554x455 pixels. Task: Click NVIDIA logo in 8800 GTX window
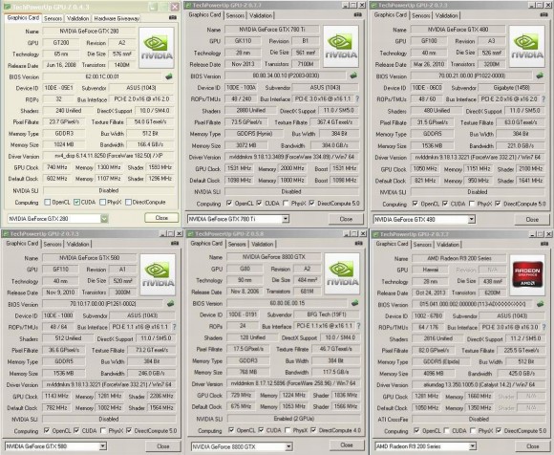342,273
